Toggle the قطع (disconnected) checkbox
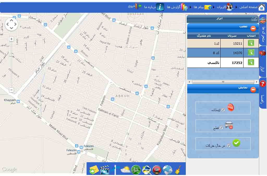Viewport: 267px width, 176px height. (221, 128)
